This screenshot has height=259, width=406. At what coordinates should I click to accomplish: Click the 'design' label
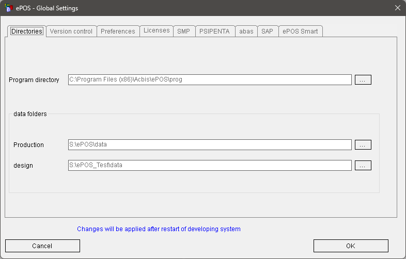[x=23, y=166]
